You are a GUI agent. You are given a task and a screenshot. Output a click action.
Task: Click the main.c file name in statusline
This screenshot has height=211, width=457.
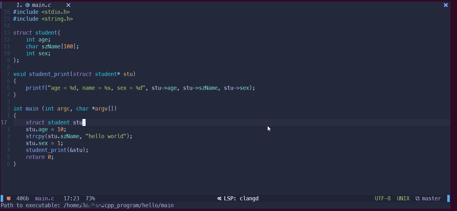pos(45,198)
